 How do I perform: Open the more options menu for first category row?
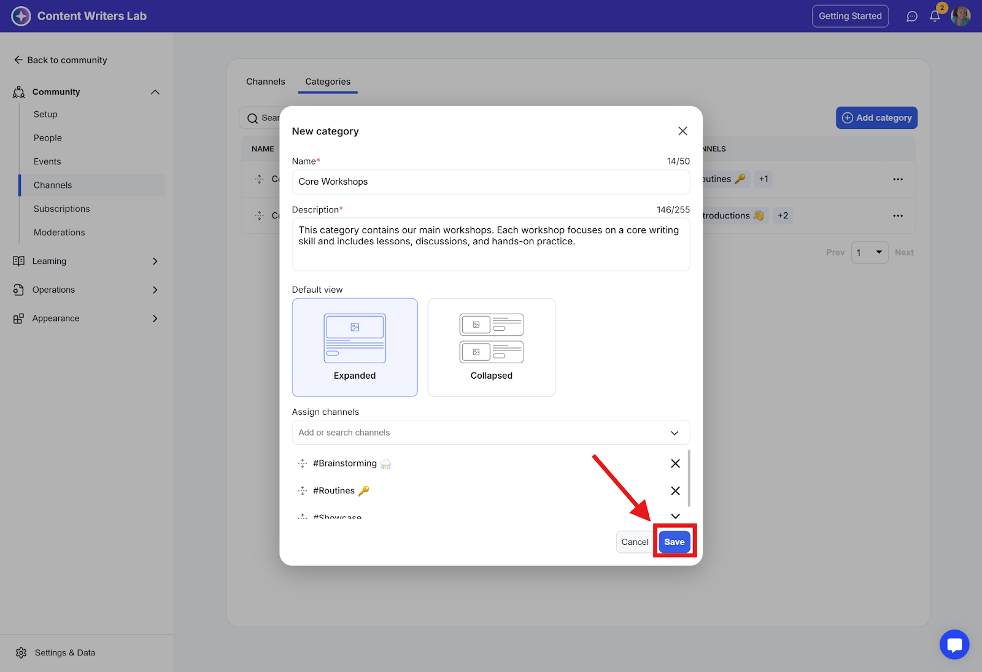898,179
